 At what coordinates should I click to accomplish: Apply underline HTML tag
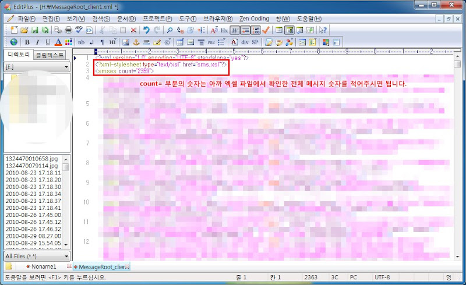(x=48, y=42)
